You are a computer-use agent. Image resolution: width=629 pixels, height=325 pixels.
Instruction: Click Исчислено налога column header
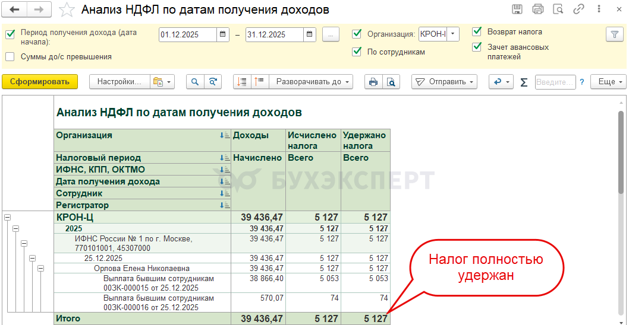(313, 140)
